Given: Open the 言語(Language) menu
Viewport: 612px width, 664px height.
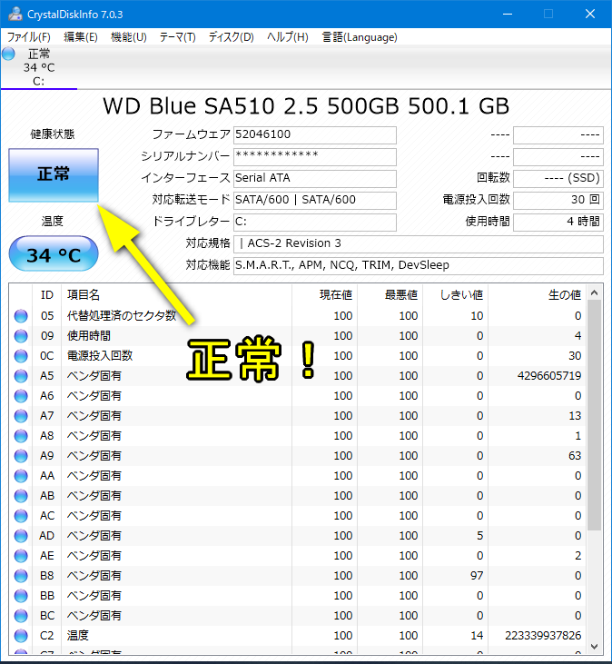Looking at the screenshot, I should click(x=360, y=37).
